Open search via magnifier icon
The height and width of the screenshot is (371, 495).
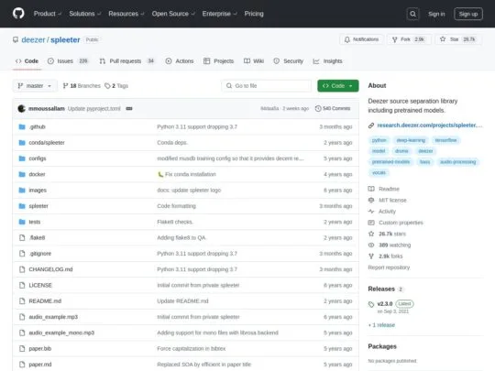(x=412, y=14)
